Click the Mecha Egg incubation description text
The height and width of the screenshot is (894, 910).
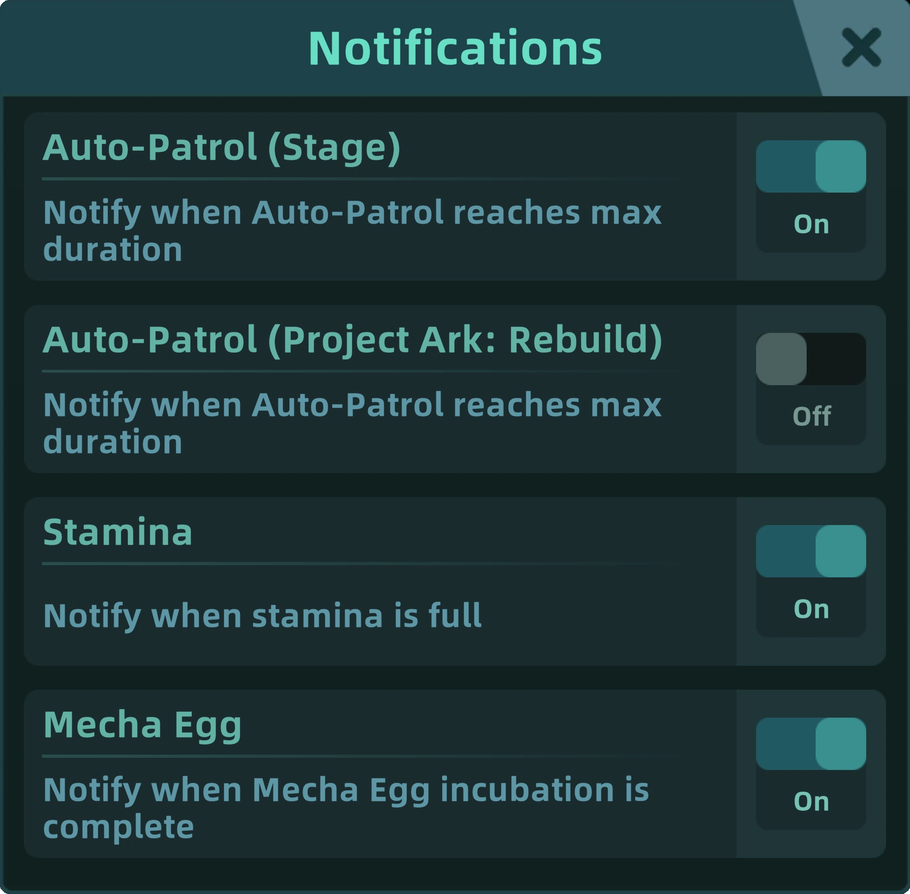point(346,807)
